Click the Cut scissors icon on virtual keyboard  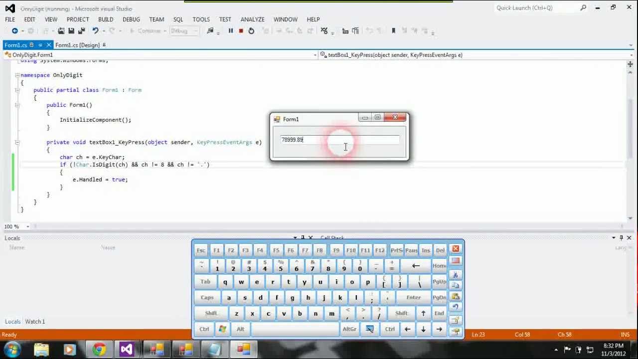(x=455, y=275)
